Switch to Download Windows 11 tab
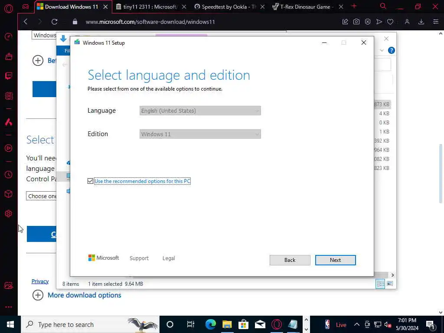Image resolution: width=444 pixels, height=333 pixels. click(72, 7)
